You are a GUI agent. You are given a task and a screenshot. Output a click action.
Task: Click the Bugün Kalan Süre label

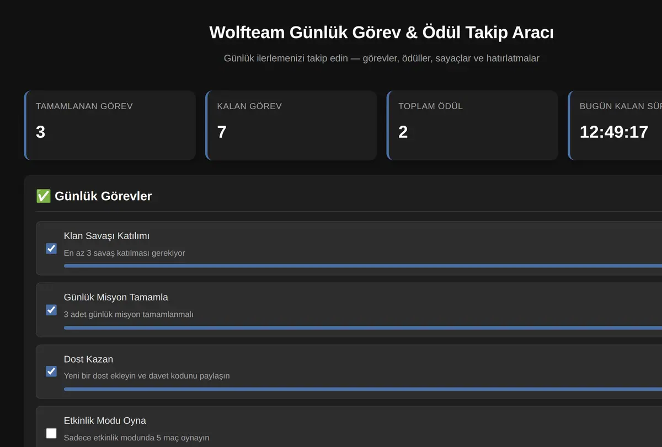tap(621, 106)
